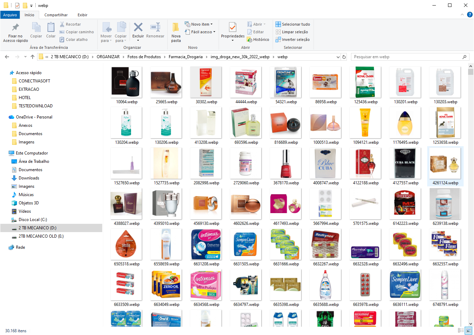474x335 pixels.
Task: Select thumbnail 6142223.webp
Action: (x=405, y=207)
